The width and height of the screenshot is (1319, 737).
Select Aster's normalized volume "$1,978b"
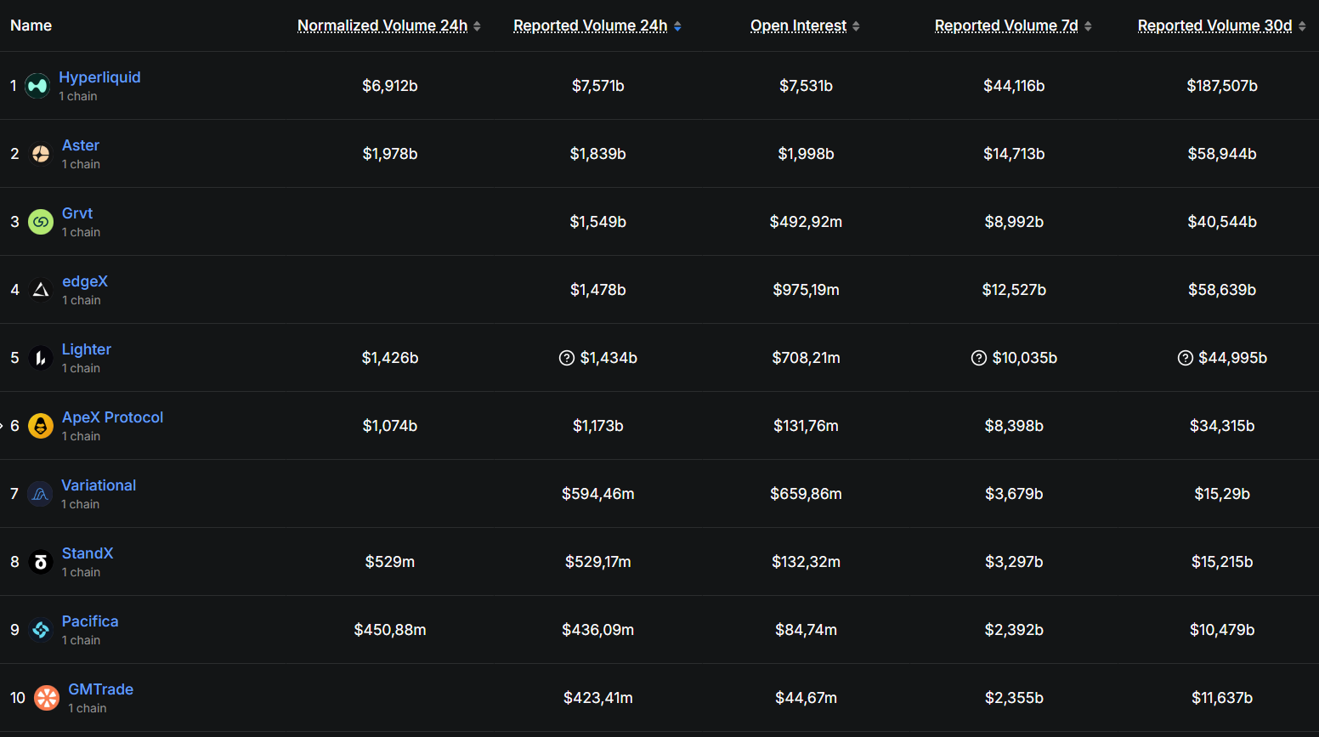[x=390, y=154]
